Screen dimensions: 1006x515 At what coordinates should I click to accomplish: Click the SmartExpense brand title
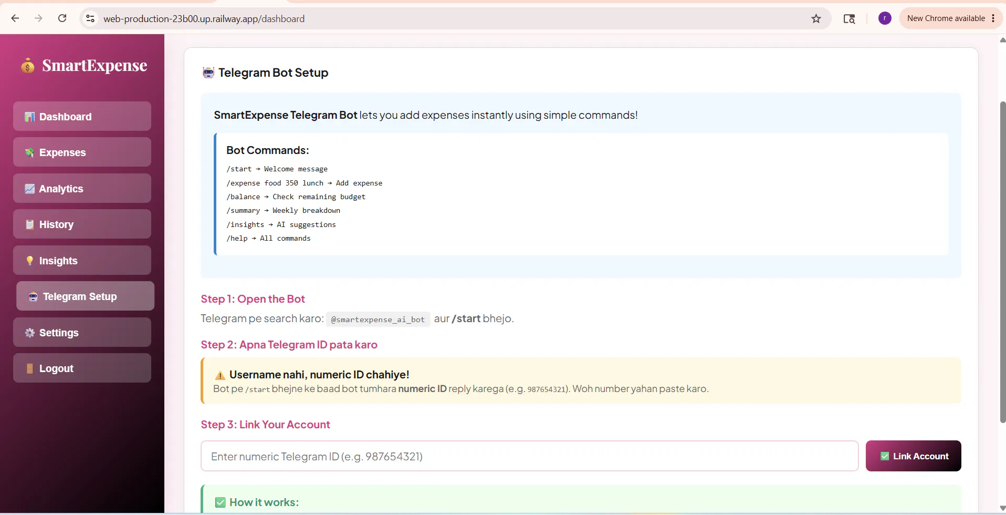coord(95,66)
